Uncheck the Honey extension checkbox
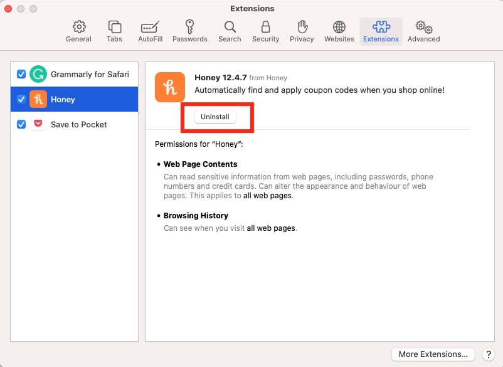 (21, 99)
